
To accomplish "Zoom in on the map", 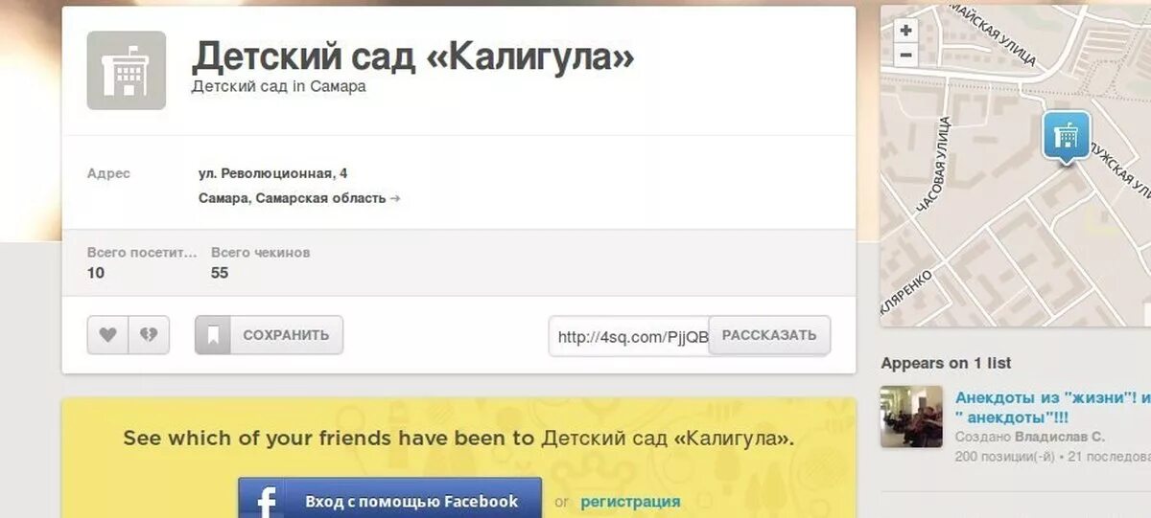I will [x=905, y=31].
